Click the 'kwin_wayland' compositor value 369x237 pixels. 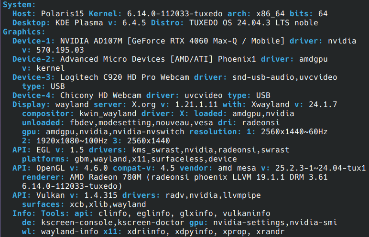(108, 113)
